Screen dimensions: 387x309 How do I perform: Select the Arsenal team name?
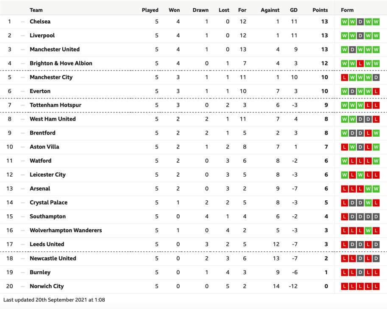[x=40, y=189]
